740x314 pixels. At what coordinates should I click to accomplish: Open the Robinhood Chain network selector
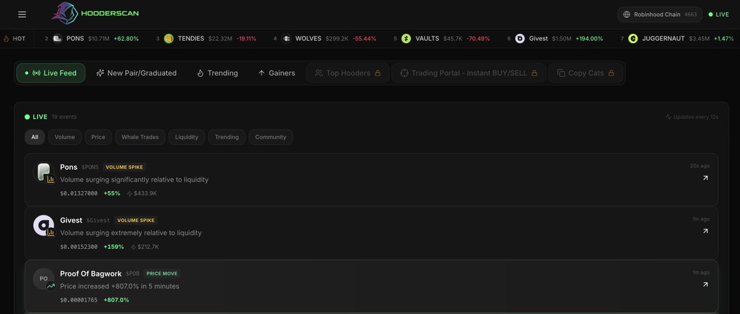[659, 14]
